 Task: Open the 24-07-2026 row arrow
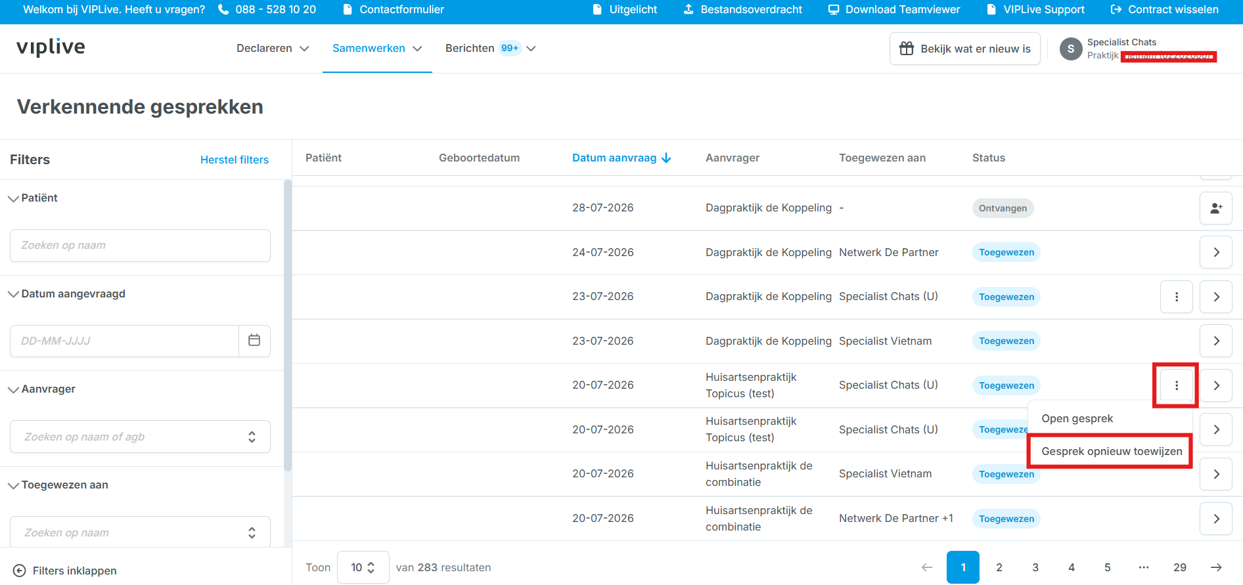(1216, 252)
